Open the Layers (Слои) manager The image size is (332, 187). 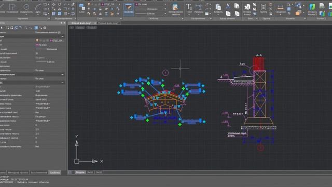[x=82, y=8]
